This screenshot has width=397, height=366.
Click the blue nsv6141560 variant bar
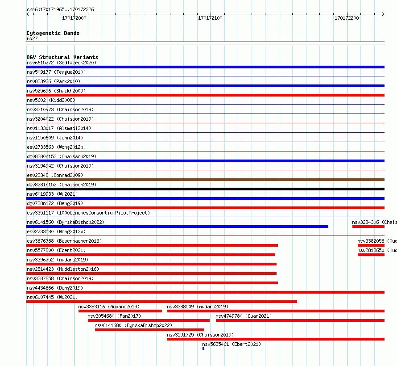coord(177,227)
